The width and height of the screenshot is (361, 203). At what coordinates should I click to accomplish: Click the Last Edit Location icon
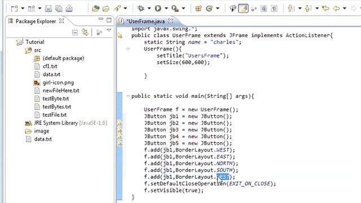point(325,8)
